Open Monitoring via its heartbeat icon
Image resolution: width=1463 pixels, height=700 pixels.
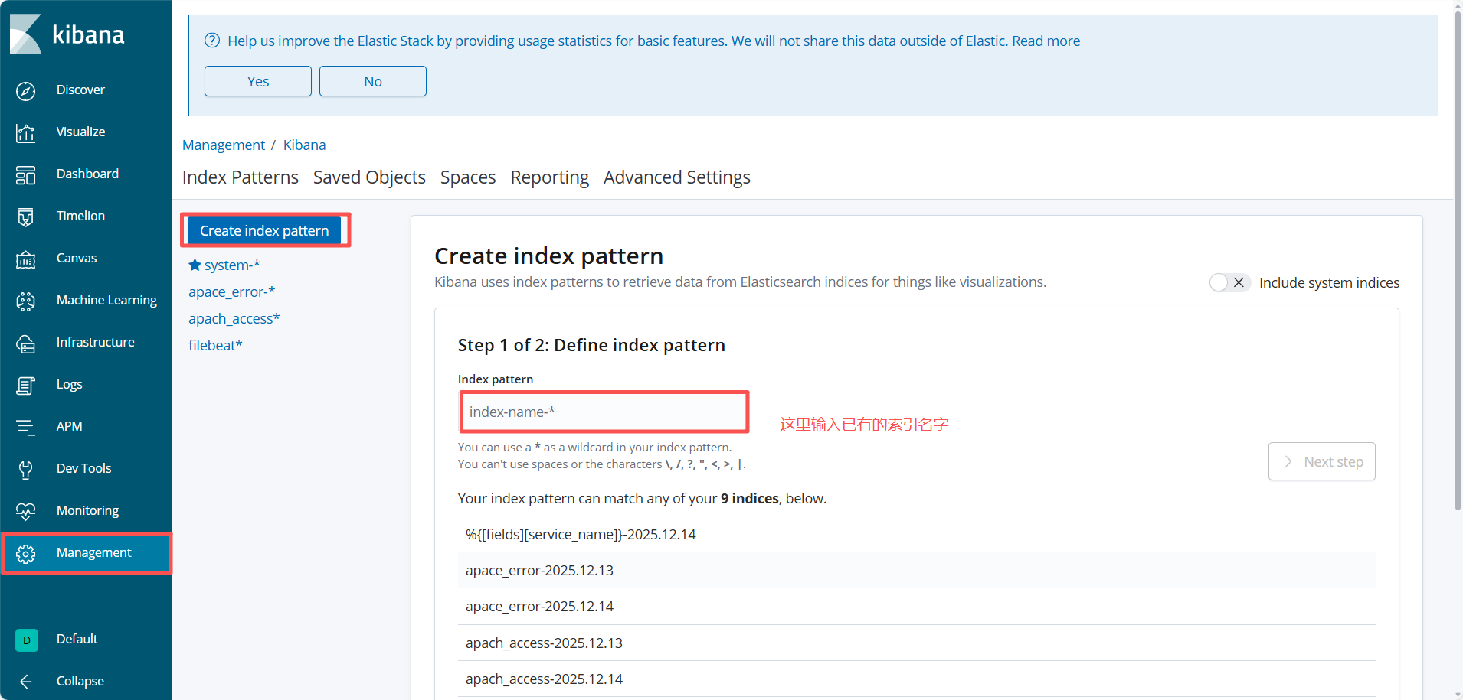pos(25,512)
